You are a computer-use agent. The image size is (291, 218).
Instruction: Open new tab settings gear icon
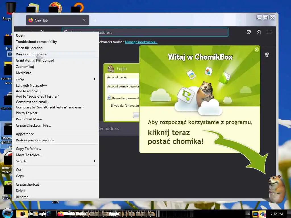click(x=267, y=55)
